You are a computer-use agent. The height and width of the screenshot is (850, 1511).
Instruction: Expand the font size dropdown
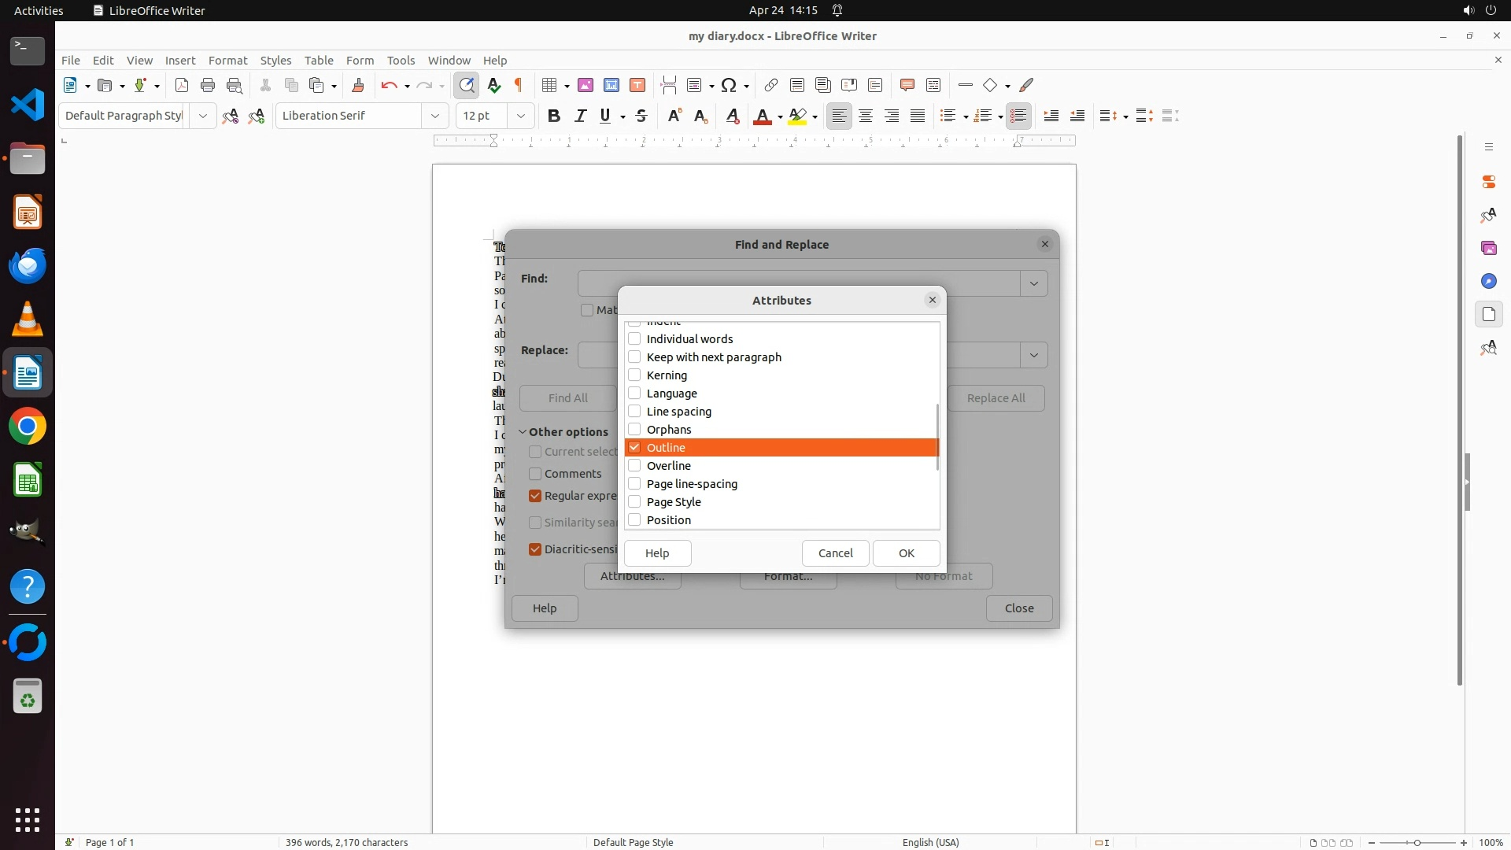(x=520, y=116)
